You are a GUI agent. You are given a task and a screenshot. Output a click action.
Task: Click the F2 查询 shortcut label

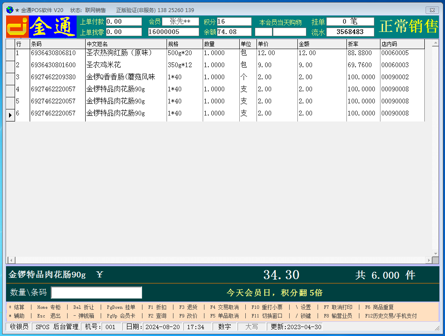157,316
